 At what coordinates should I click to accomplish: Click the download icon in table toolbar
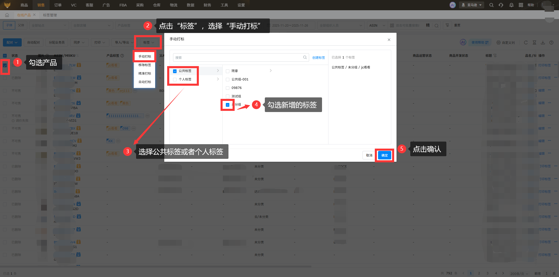tap(543, 42)
